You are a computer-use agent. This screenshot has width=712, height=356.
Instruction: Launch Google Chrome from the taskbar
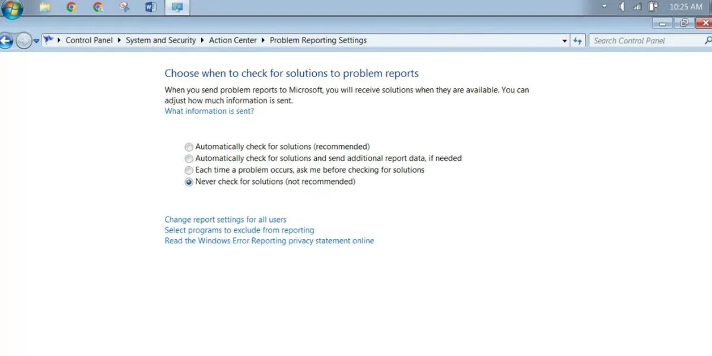click(x=71, y=7)
